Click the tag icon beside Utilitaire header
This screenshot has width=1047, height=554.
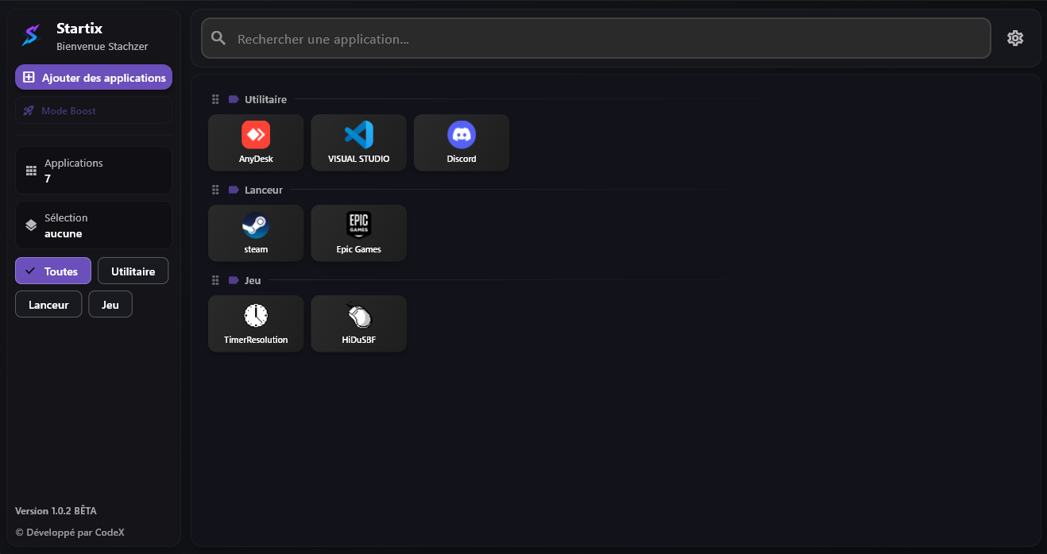(x=232, y=98)
